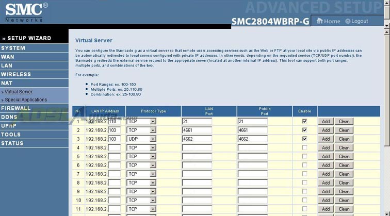This screenshot has width=390, height=216.
Task: Click page scrollbar down arrow at bottom
Action: (387, 213)
